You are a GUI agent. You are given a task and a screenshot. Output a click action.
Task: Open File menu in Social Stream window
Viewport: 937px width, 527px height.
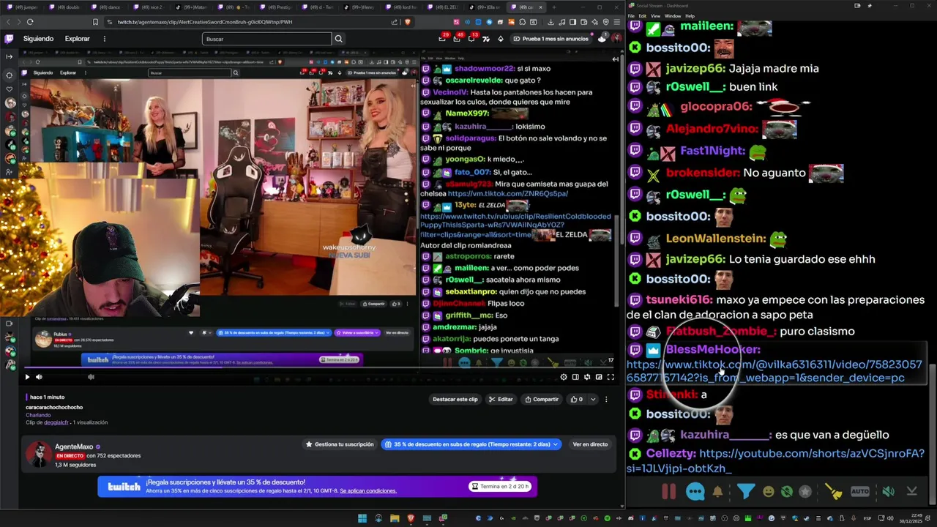632,15
